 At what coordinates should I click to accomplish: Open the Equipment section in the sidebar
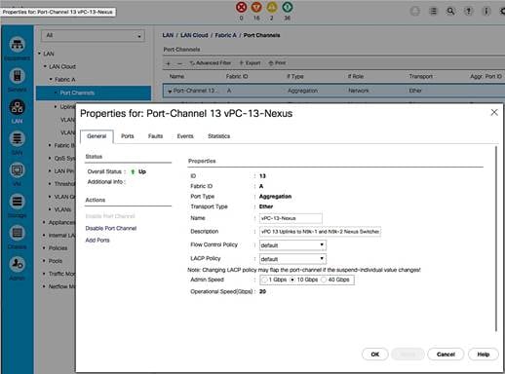point(18,45)
